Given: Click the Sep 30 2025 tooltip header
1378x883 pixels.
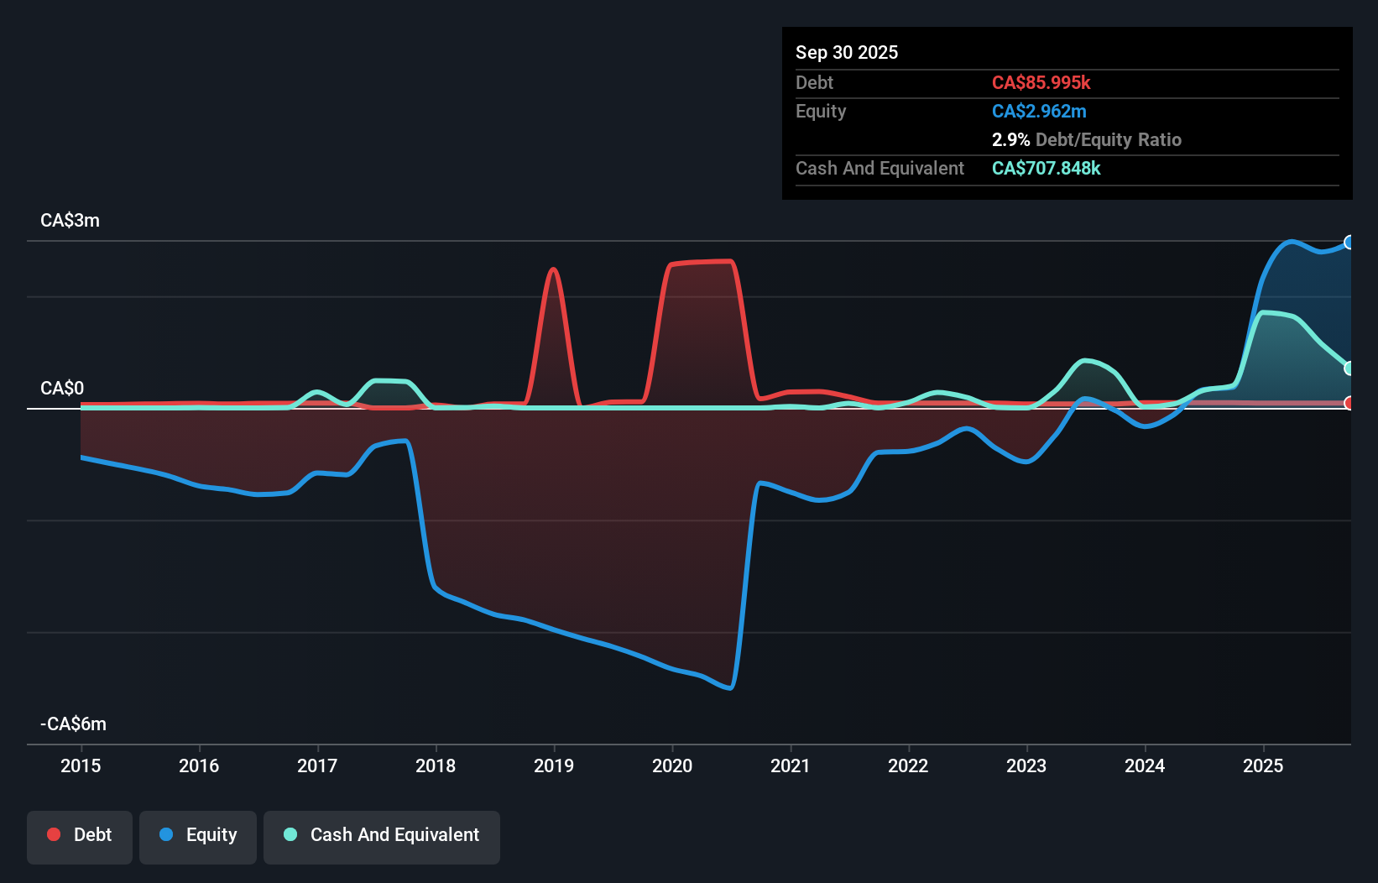Looking at the screenshot, I should [x=847, y=52].
